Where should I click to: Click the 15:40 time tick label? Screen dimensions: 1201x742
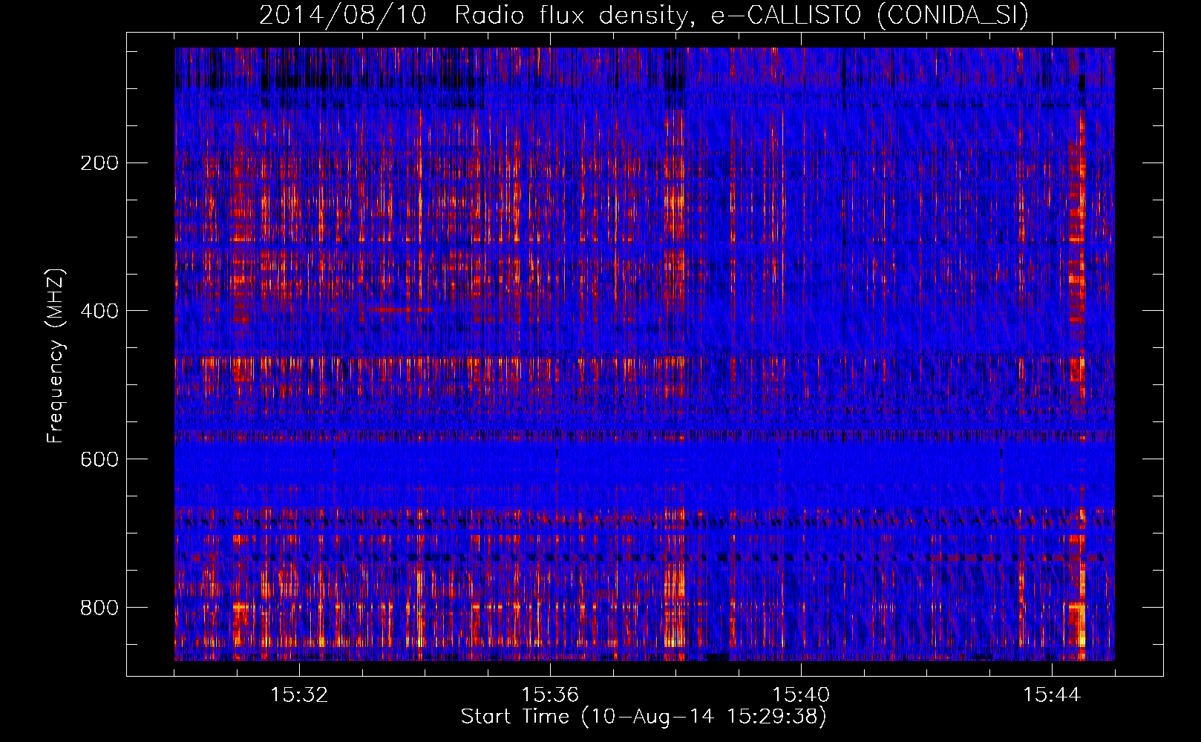(801, 695)
